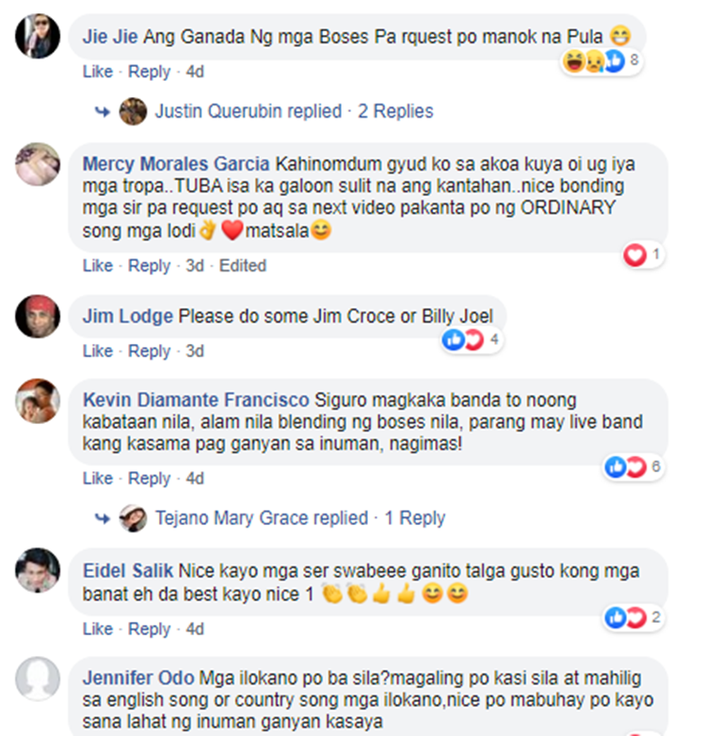Like Mercy Morales Garcia's comment
The height and width of the screenshot is (736, 706).
(98, 266)
